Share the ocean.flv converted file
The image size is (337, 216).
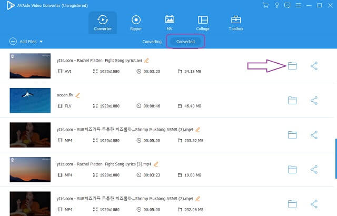tap(314, 100)
